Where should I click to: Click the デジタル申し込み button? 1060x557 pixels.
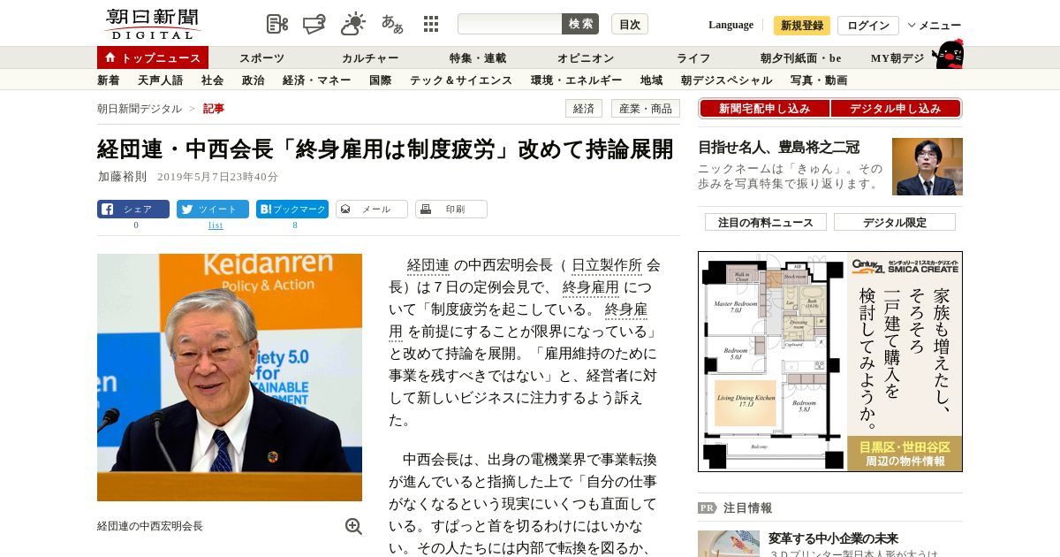click(x=896, y=109)
